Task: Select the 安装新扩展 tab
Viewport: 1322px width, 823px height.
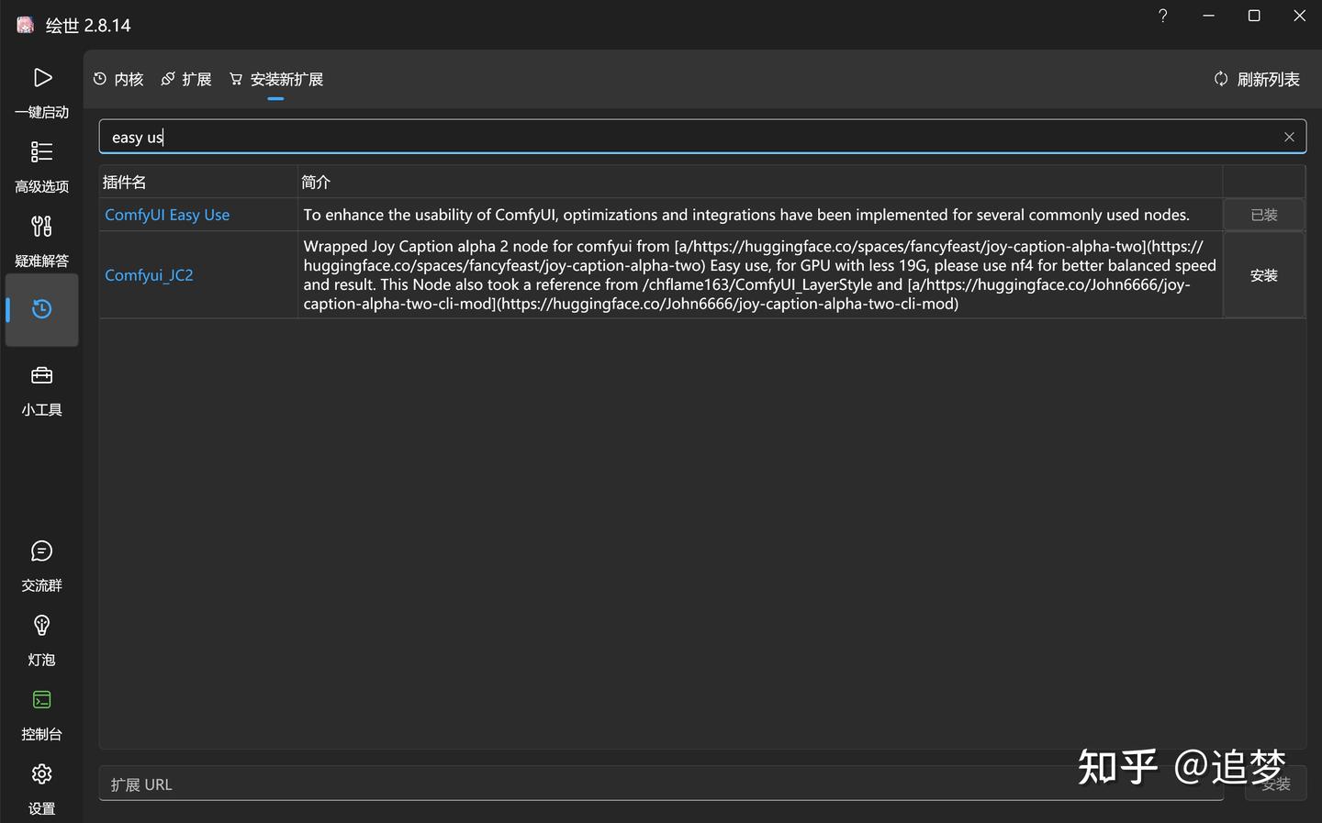Action: coord(276,80)
